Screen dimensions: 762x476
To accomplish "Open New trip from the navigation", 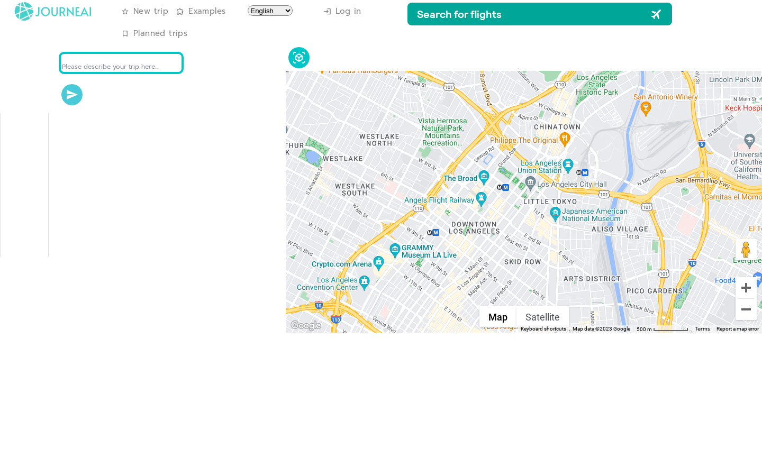I will (x=145, y=11).
